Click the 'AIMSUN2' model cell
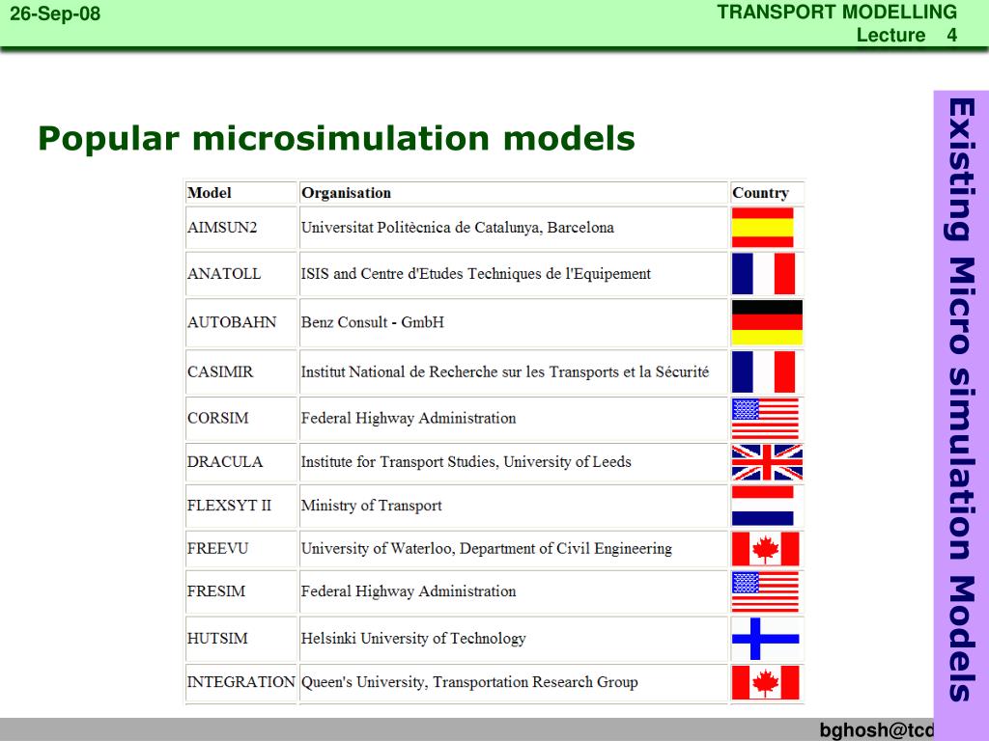This screenshot has height=741, width=989. [x=240, y=228]
